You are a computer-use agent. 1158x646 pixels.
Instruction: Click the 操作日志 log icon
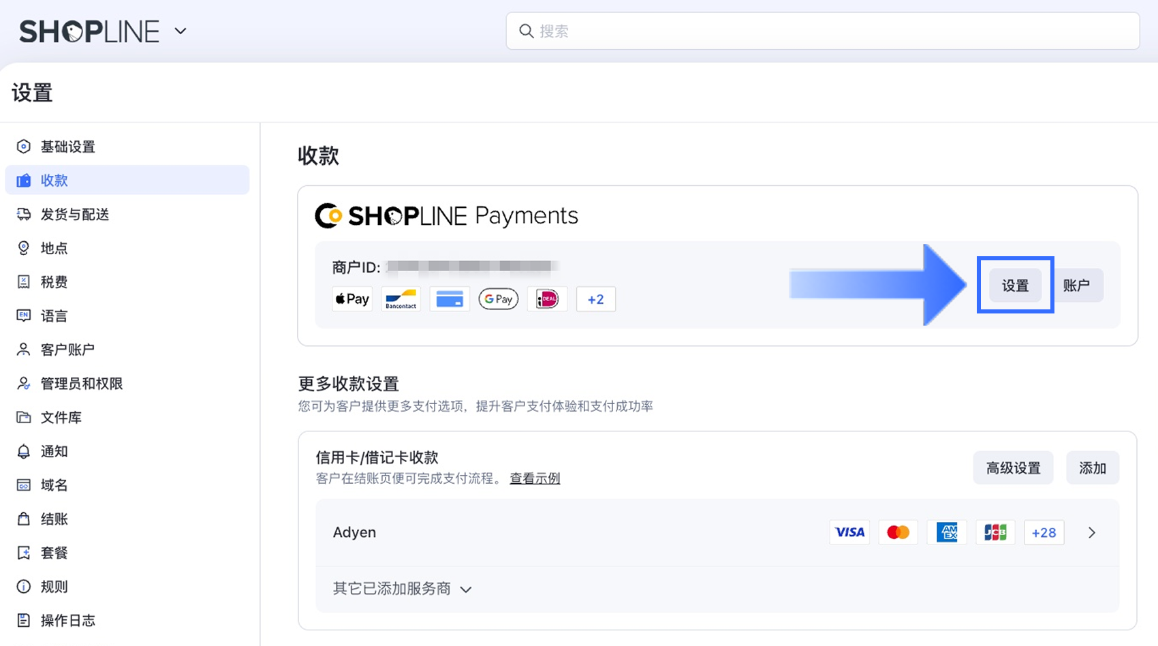point(23,620)
